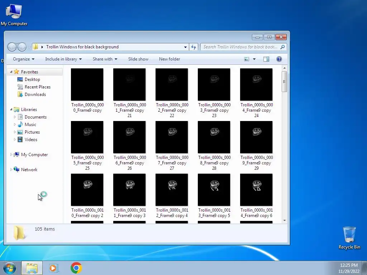Viewport: 367px width, 275px height.
Task: Open the view options dropdown arrow
Action: [254, 59]
